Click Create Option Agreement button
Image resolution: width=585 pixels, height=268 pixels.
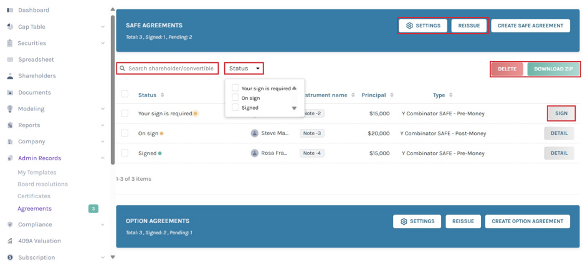pos(528,221)
